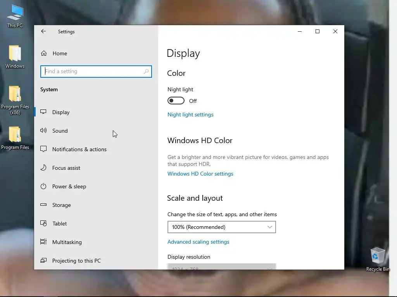Select the Windows folder on desktop
Image resolution: width=397 pixels, height=297 pixels.
pos(15,57)
